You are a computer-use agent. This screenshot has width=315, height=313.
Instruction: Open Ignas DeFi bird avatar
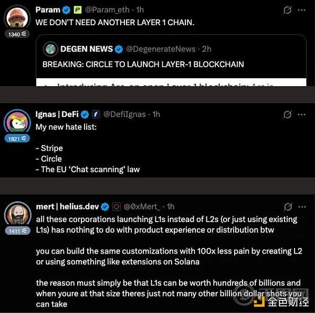pyautogui.click(x=17, y=122)
